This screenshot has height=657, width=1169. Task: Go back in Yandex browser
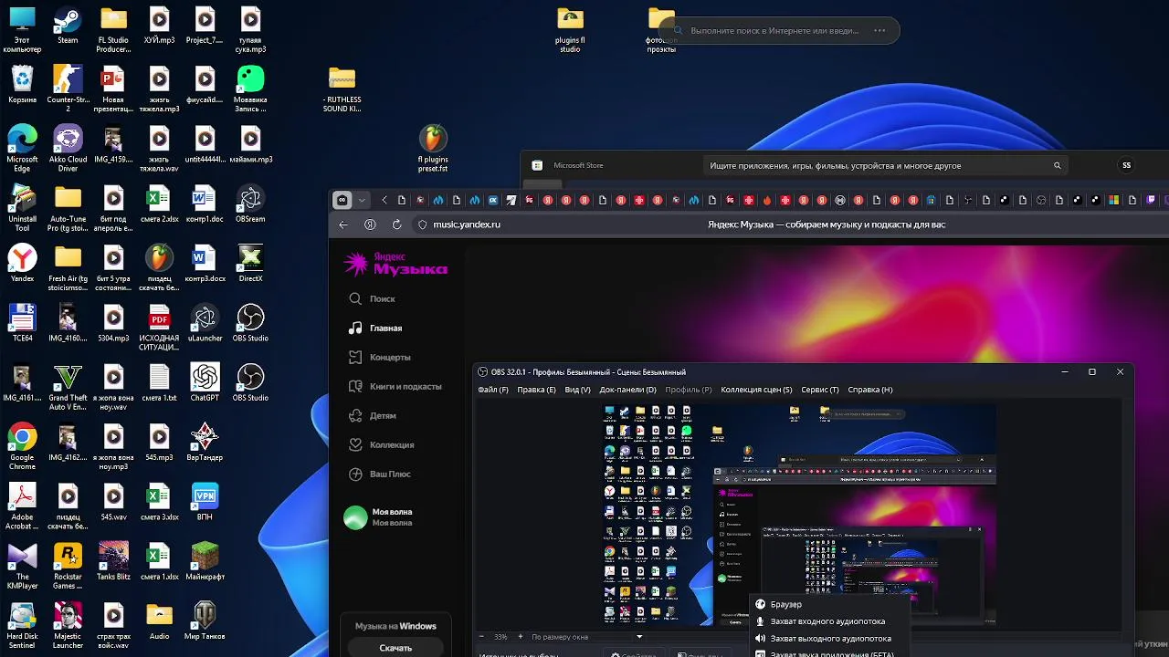(x=343, y=224)
